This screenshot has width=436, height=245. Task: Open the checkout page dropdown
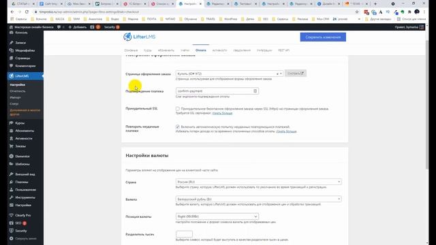tap(230, 73)
